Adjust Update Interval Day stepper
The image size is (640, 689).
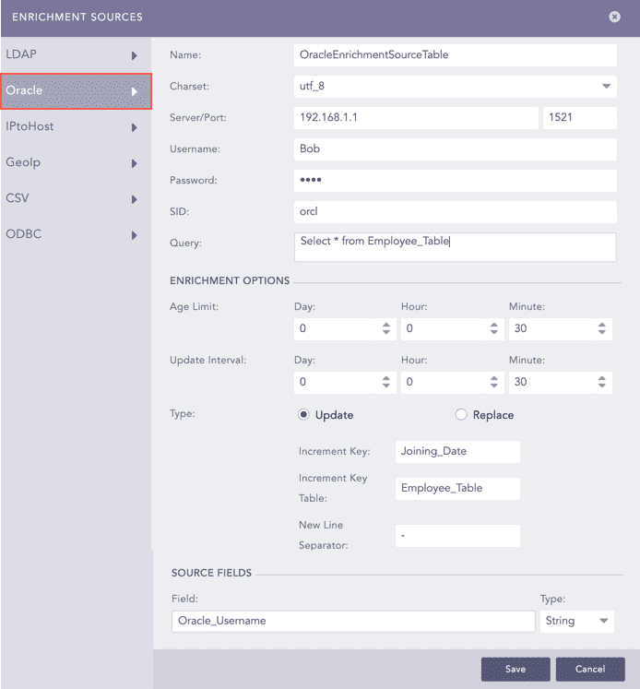tap(386, 382)
